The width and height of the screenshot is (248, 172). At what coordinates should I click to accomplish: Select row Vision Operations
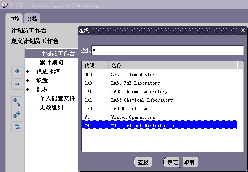click(160, 117)
